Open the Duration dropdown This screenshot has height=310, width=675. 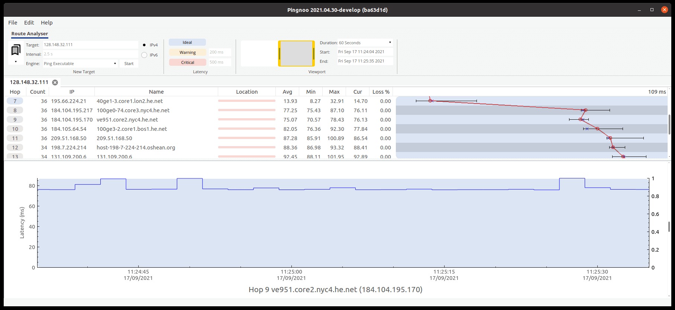(365, 43)
